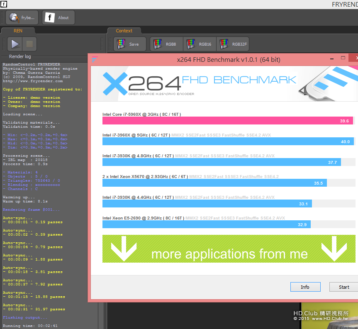The height and width of the screenshot is (329, 358).
Task: Click the 39.6 score value
Action: (344, 121)
